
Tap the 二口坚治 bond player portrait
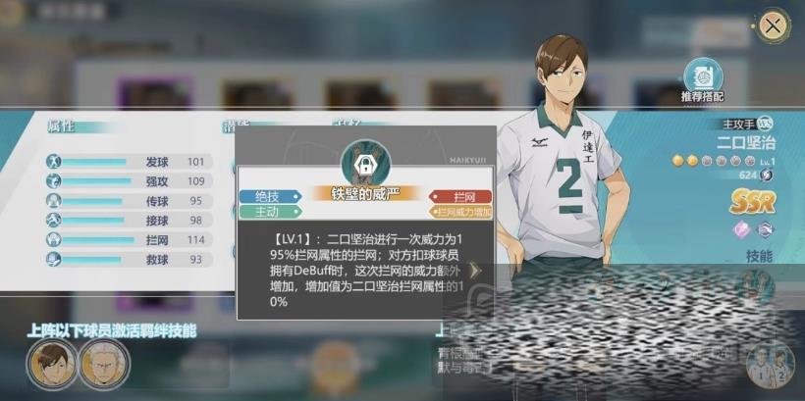[x=52, y=364]
